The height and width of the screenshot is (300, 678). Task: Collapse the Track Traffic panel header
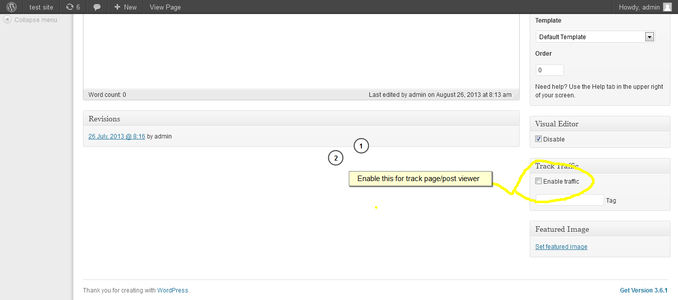600,166
